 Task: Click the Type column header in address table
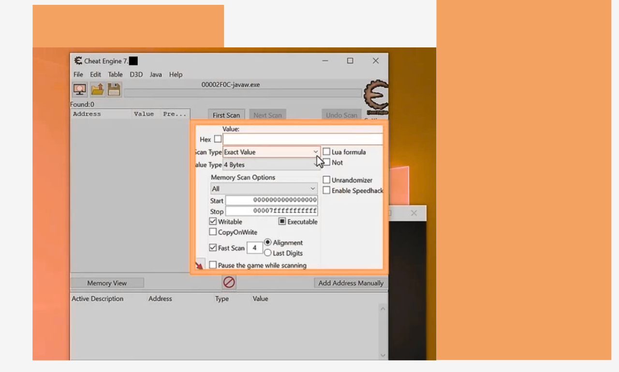pos(222,298)
